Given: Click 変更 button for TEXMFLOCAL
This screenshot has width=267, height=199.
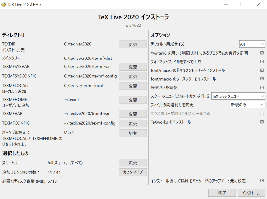Looking at the screenshot, I should tap(133, 86).
